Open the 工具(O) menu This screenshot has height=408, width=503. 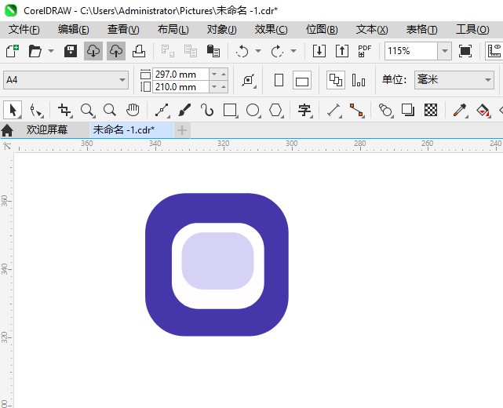473,30
